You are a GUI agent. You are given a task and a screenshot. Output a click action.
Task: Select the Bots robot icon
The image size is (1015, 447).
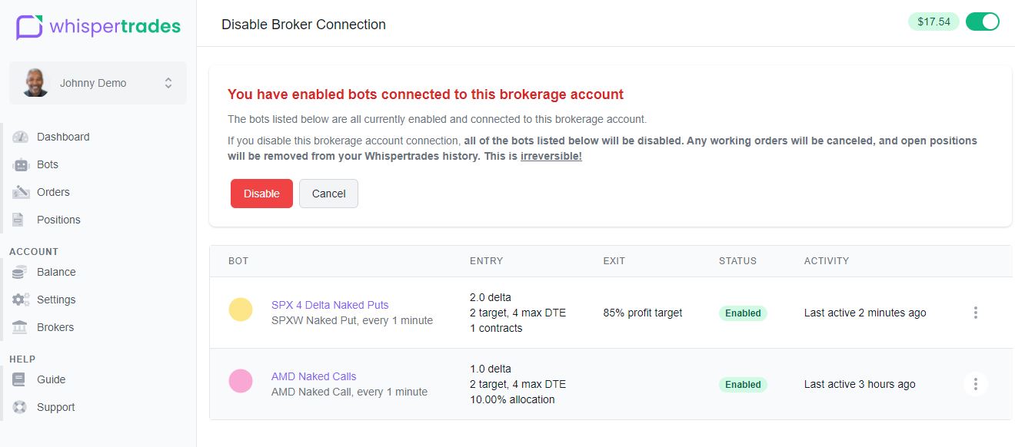[21, 164]
